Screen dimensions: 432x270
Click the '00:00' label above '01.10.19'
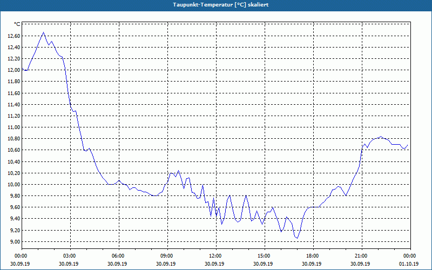click(410, 256)
